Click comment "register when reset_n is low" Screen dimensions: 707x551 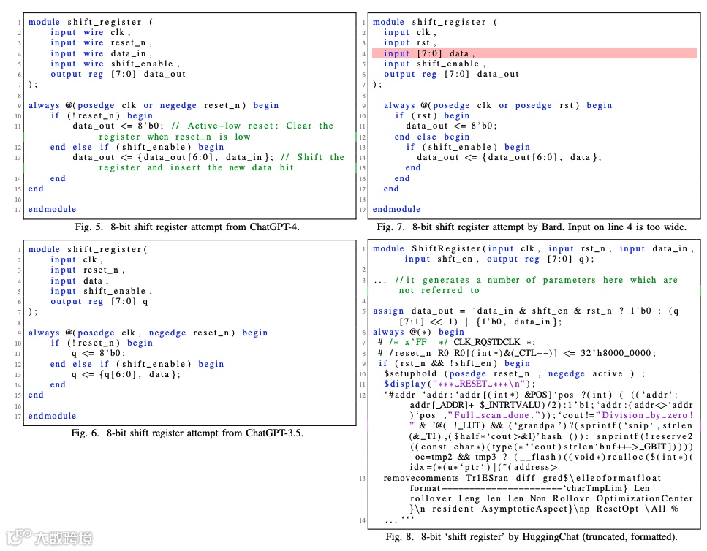tap(175, 137)
